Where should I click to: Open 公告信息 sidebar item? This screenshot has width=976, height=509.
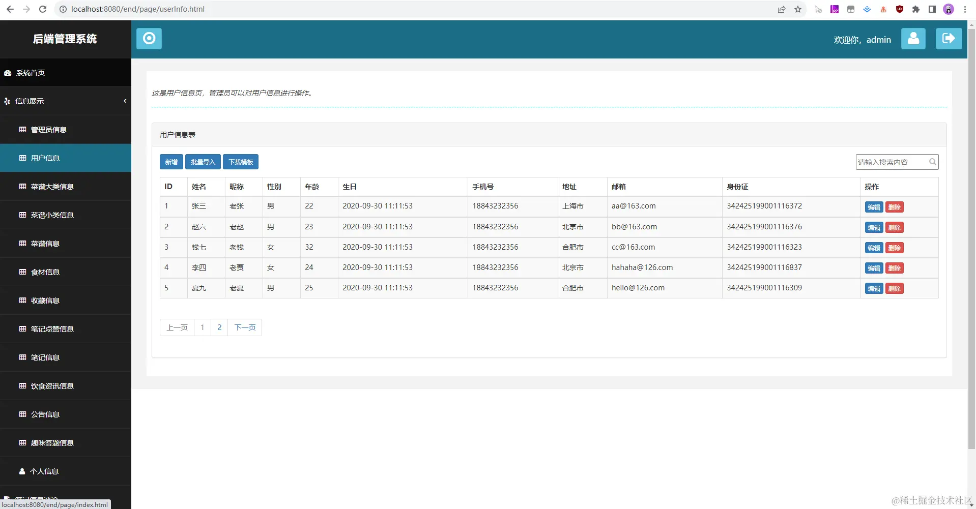click(66, 414)
